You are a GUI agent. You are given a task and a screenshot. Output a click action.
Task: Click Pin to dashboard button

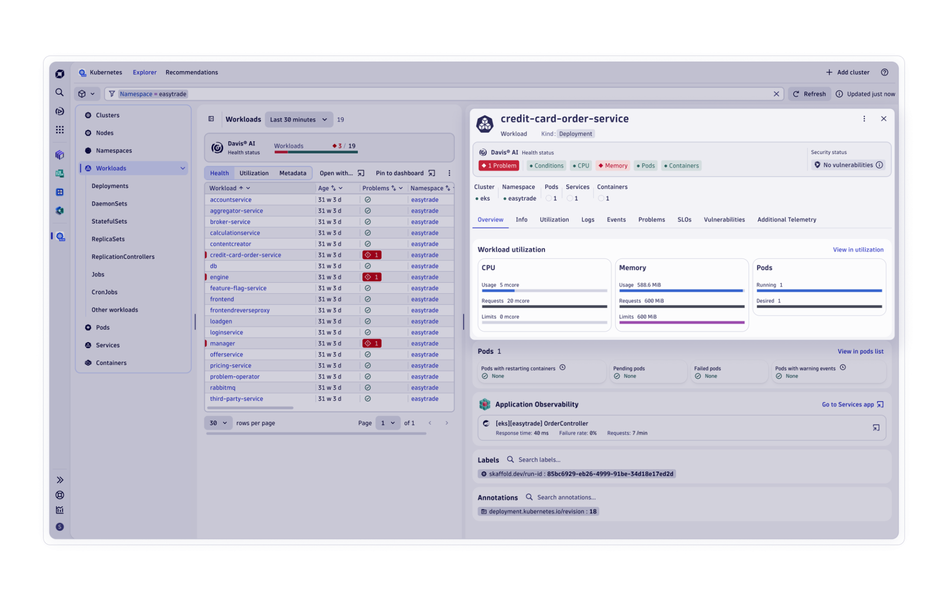405,173
